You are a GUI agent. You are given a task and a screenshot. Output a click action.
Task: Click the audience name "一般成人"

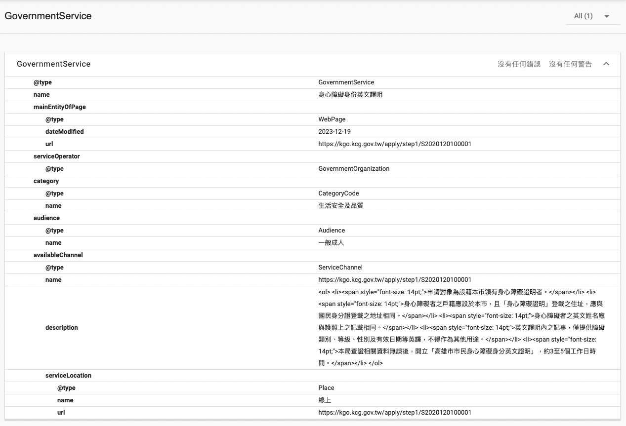pyautogui.click(x=331, y=243)
